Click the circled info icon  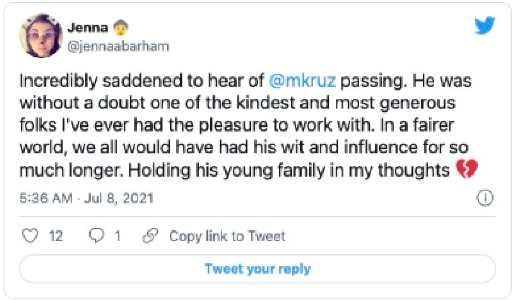tap(485, 198)
